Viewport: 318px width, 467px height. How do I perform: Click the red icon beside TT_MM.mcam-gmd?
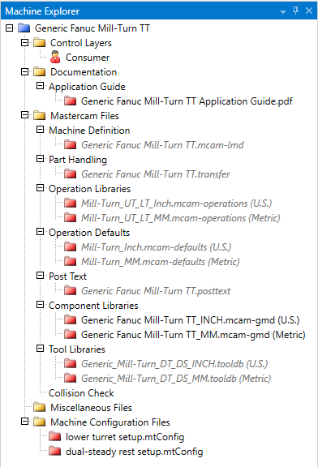71,335
